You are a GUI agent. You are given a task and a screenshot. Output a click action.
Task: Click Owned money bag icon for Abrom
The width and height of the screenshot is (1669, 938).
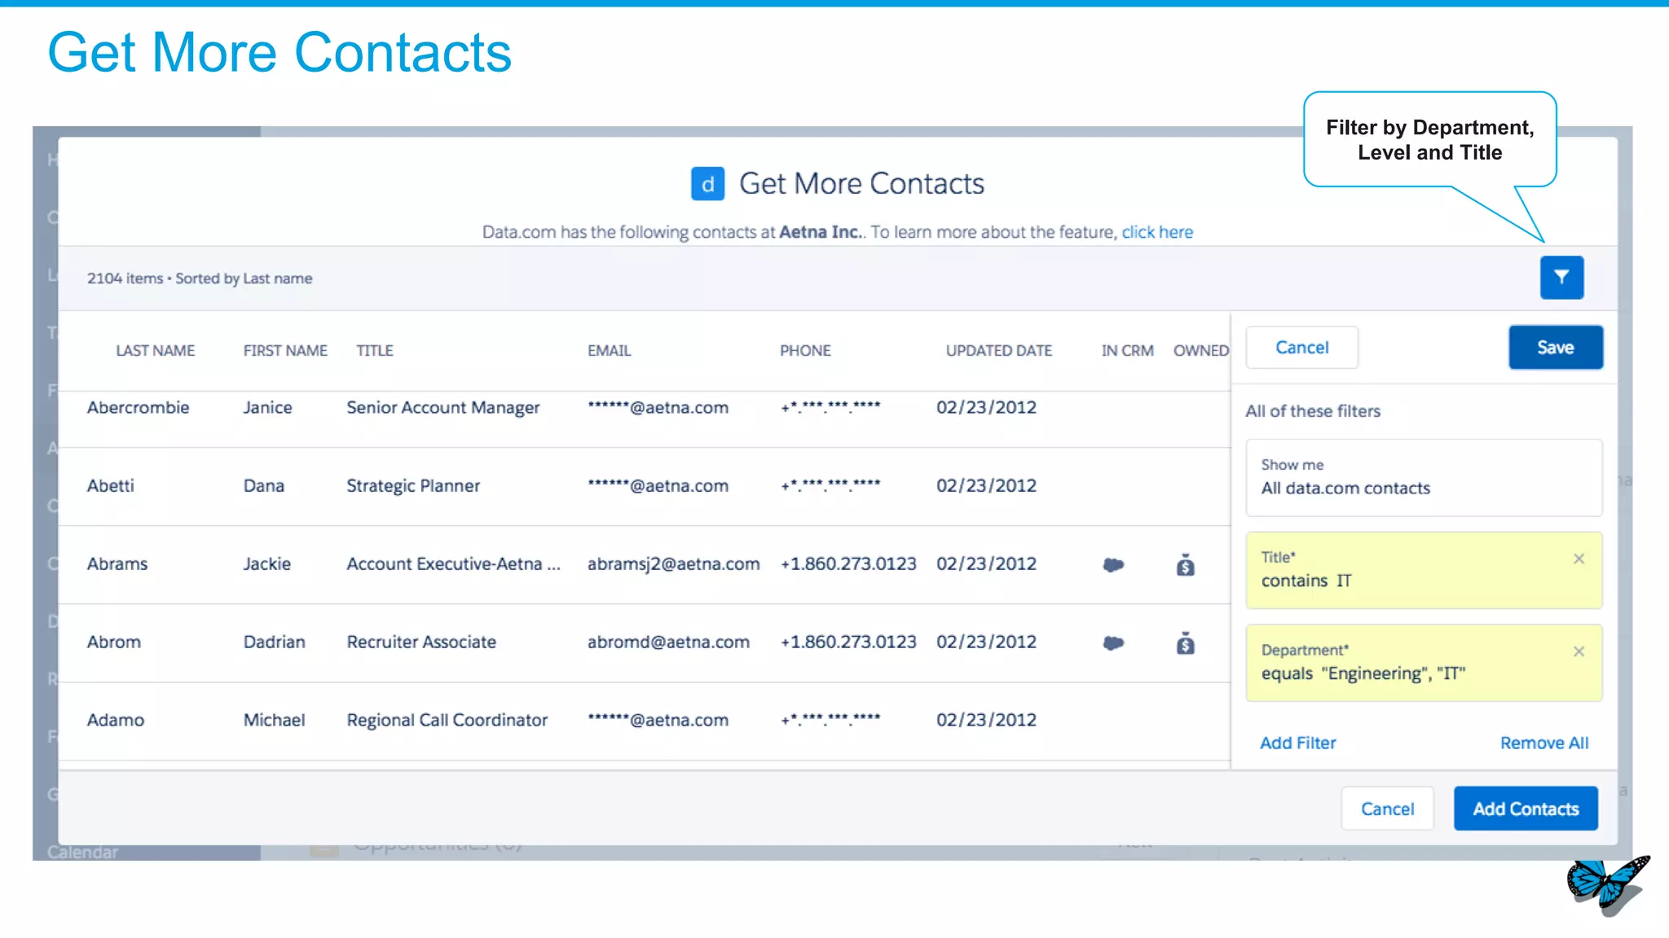[1186, 642]
